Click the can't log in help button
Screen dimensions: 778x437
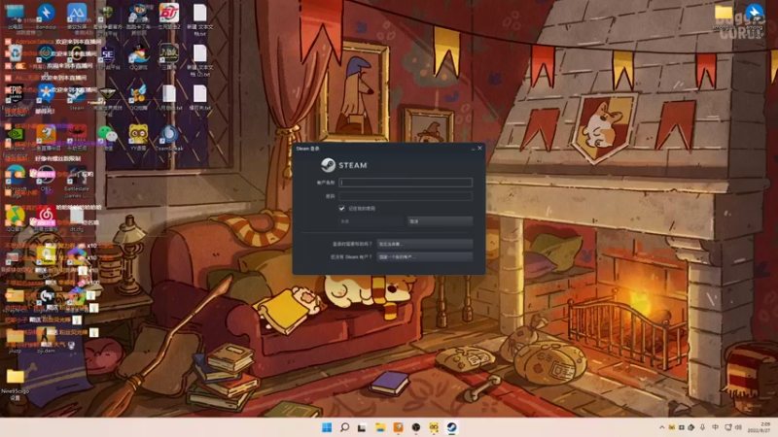point(424,244)
